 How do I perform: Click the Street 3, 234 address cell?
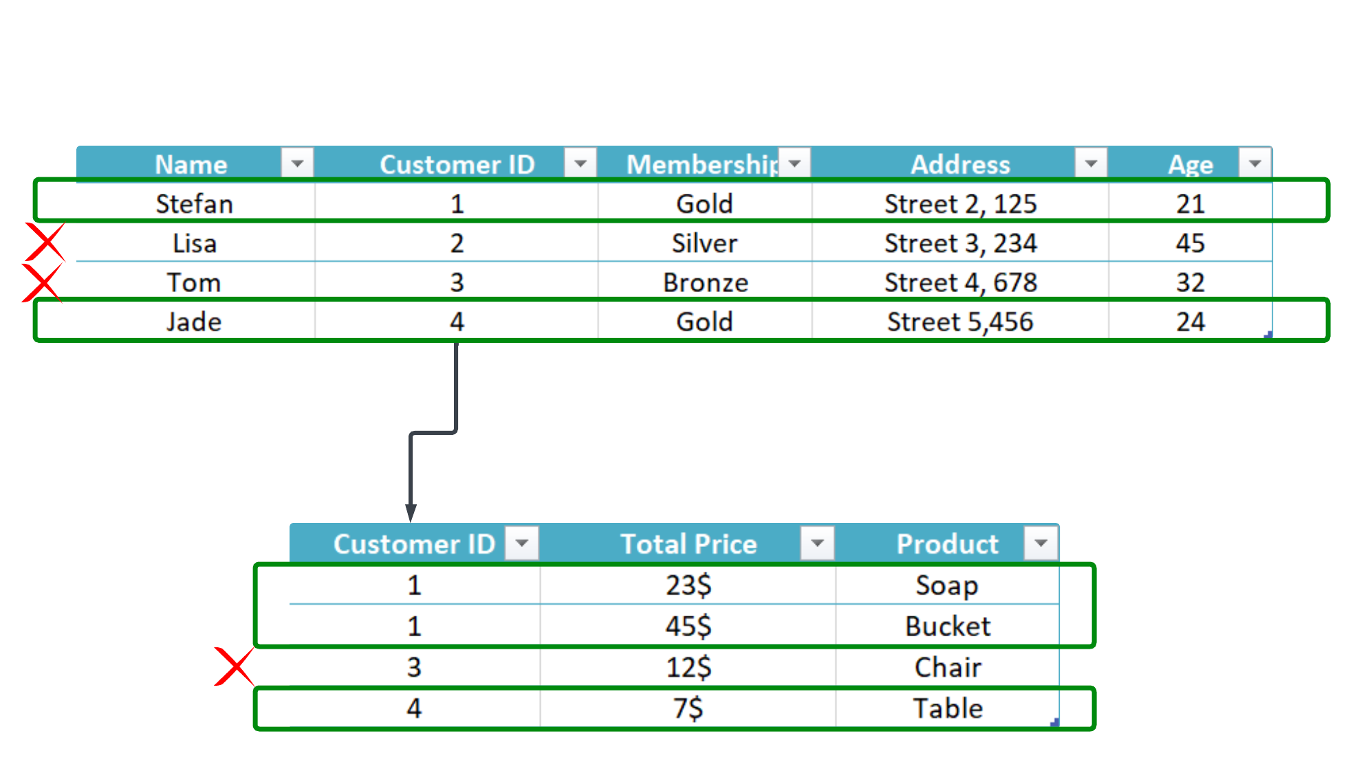coord(960,243)
